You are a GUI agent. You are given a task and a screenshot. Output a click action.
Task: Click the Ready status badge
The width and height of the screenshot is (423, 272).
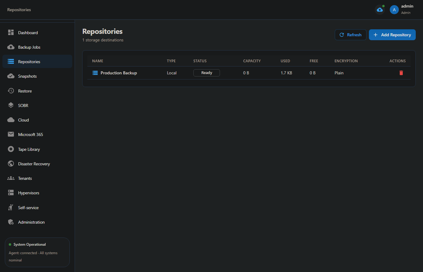point(207,73)
